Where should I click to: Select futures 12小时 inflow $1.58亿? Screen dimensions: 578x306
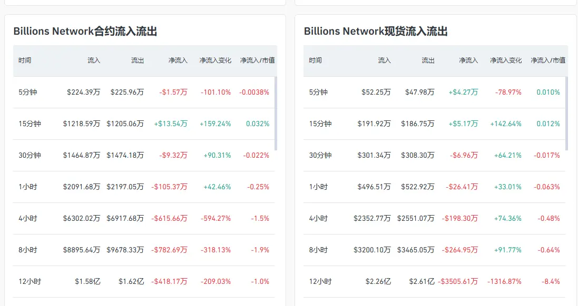tap(88, 282)
